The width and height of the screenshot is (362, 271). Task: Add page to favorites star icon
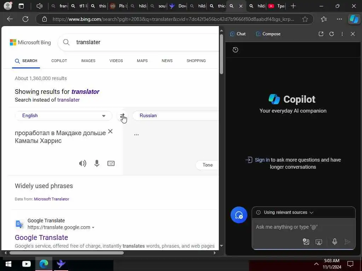(305, 19)
